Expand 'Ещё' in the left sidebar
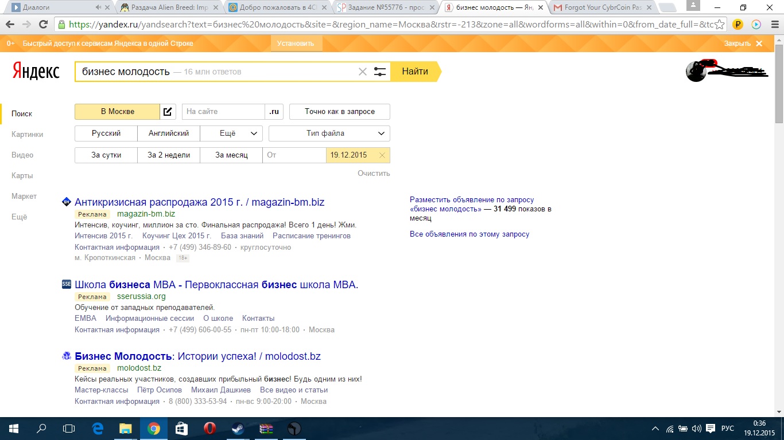784x440 pixels. (x=19, y=217)
